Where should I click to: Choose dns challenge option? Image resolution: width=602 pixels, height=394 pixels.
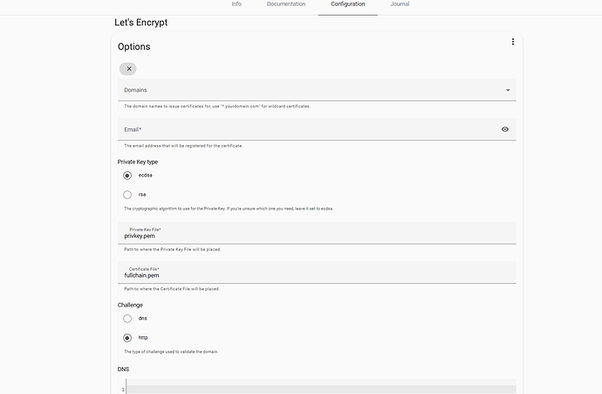tap(127, 319)
